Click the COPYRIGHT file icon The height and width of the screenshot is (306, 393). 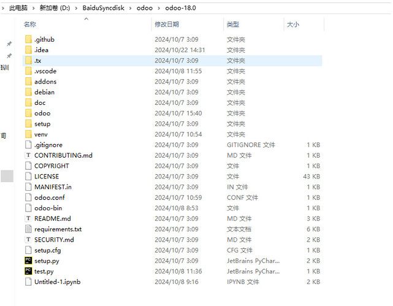[x=28, y=166]
